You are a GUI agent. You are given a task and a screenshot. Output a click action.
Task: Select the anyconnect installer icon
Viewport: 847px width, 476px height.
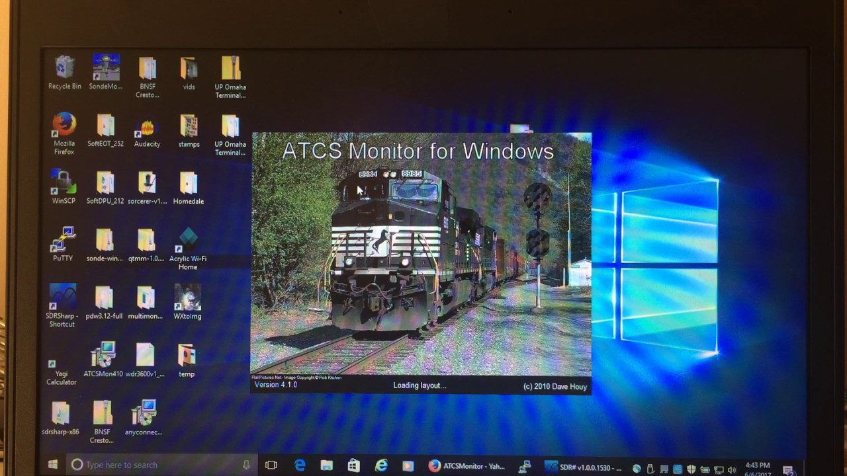144,413
